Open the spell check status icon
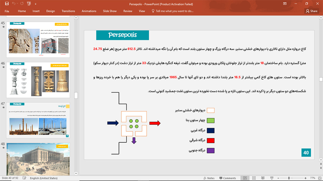This screenshot has width=323, height=181. 24,178
